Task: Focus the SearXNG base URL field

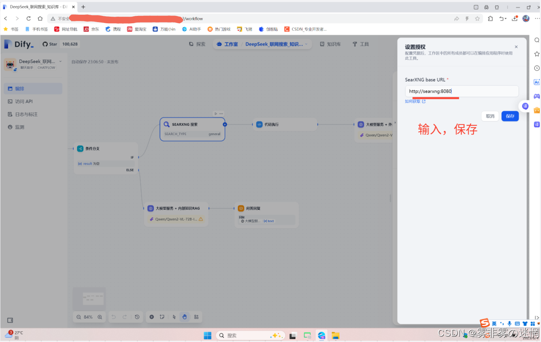Action: click(462, 91)
